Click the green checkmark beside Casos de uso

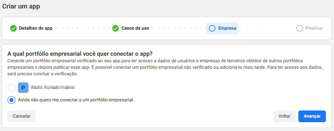[116, 28]
